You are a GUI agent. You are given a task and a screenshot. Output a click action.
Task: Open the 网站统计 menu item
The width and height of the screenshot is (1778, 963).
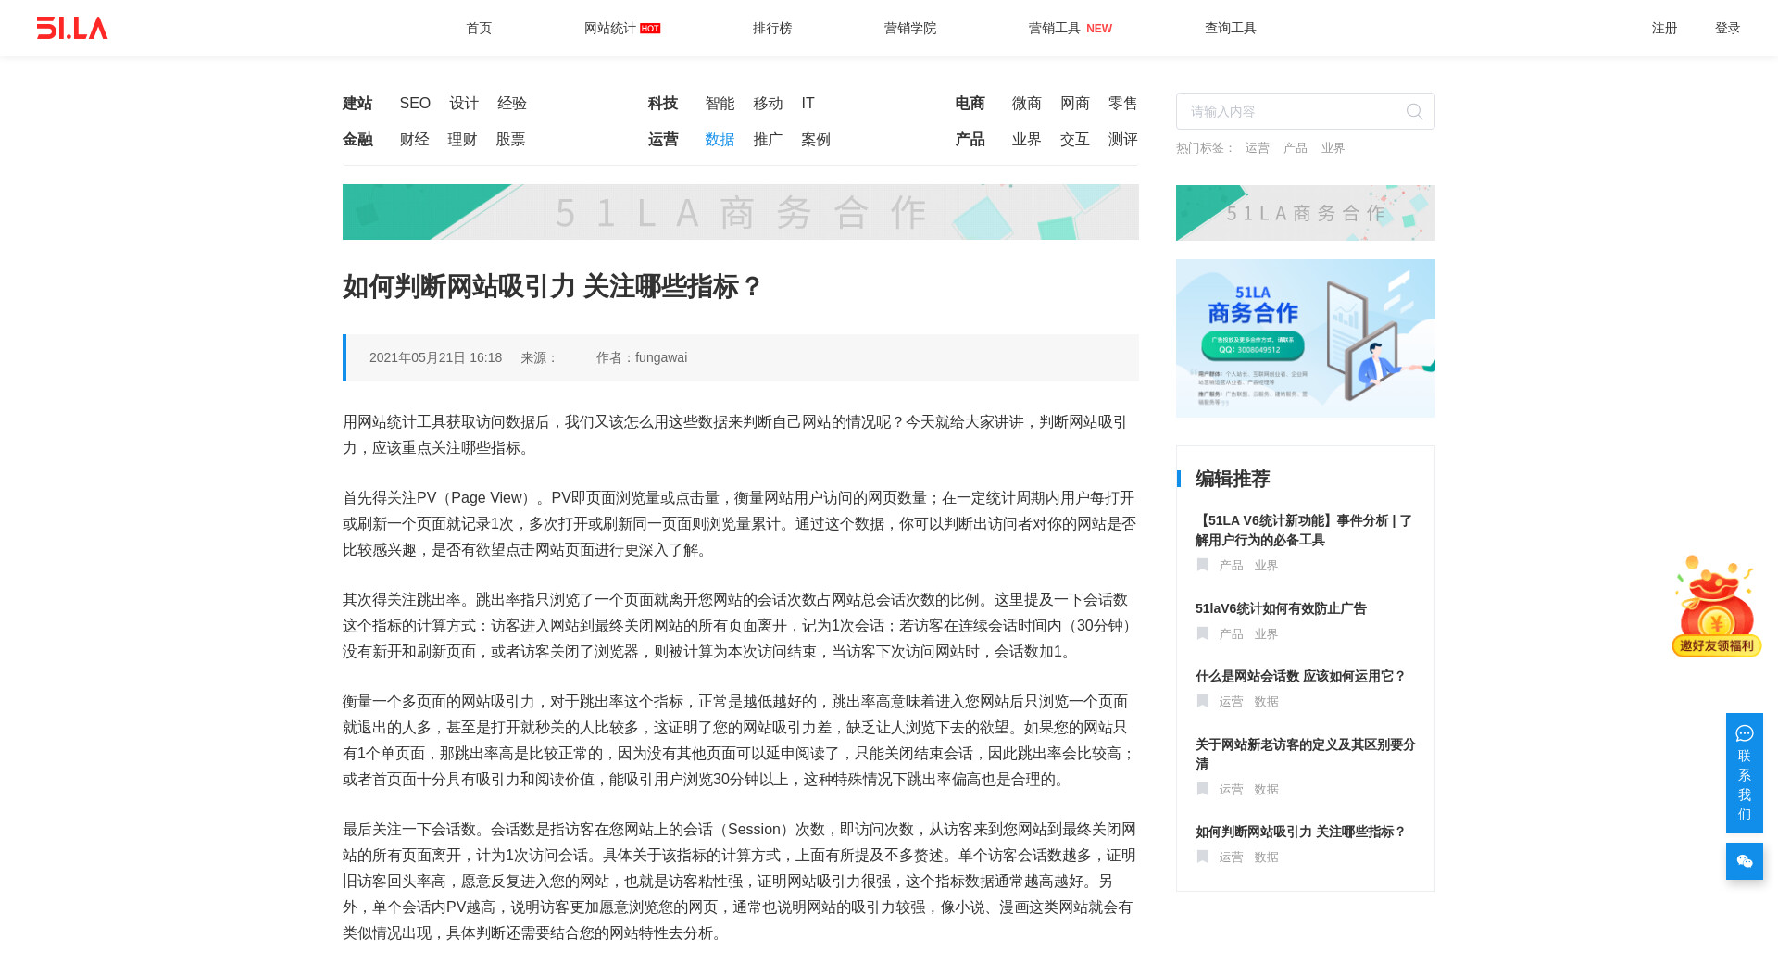(x=610, y=28)
